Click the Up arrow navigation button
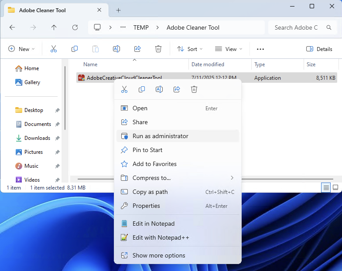342x271 pixels. [x=54, y=27]
